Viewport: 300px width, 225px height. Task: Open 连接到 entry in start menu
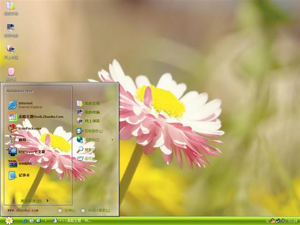[88, 140]
